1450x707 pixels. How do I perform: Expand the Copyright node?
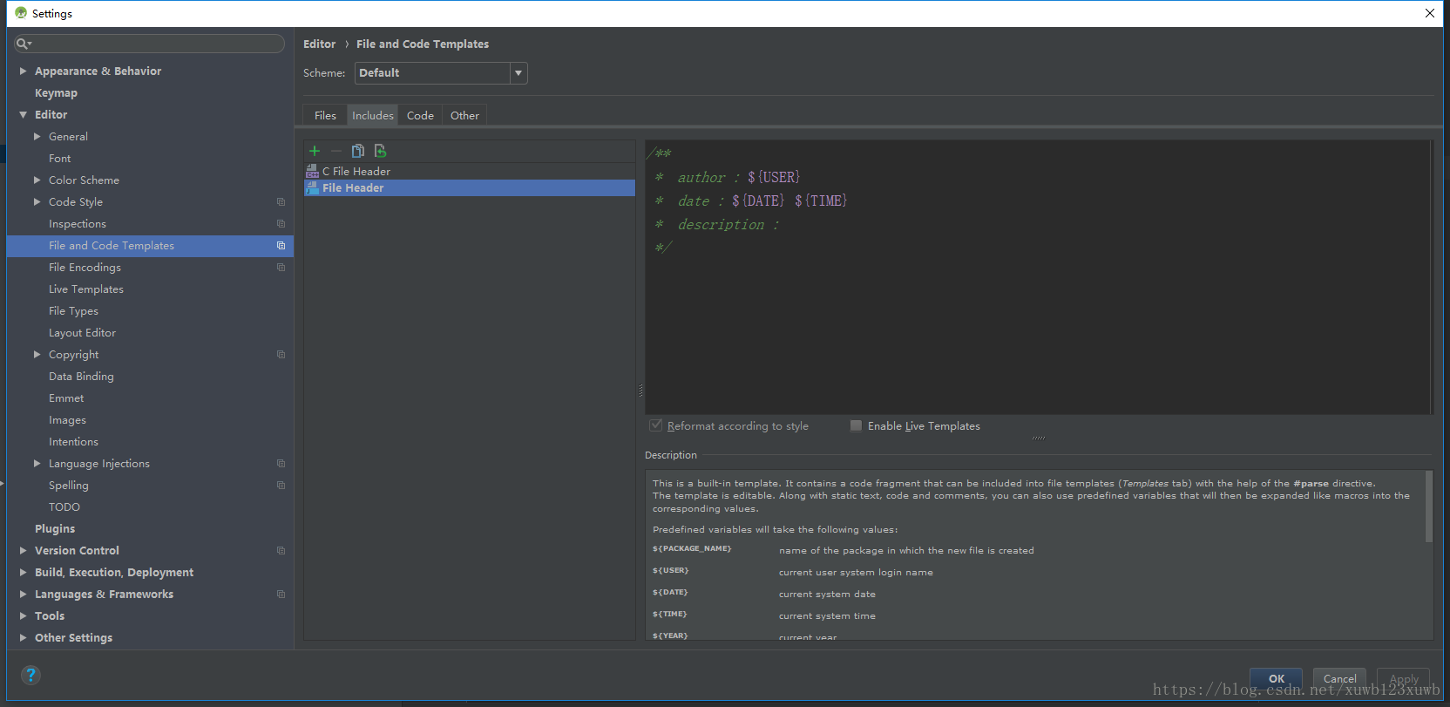(37, 355)
